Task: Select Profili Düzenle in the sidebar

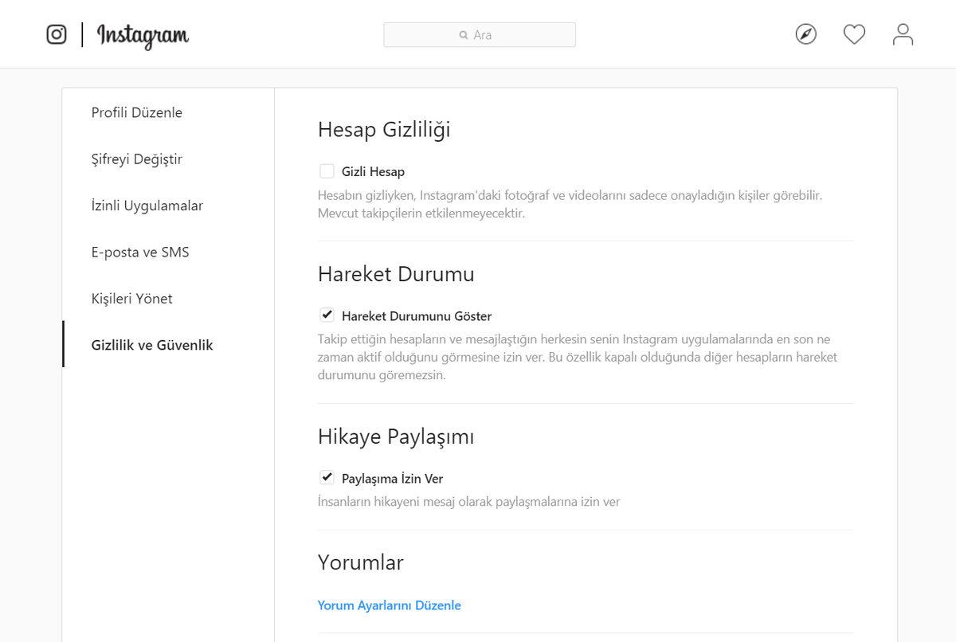Action: pos(136,112)
